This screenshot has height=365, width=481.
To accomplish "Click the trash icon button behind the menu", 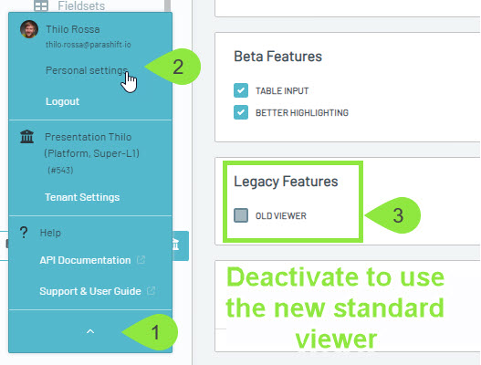I will (180, 245).
